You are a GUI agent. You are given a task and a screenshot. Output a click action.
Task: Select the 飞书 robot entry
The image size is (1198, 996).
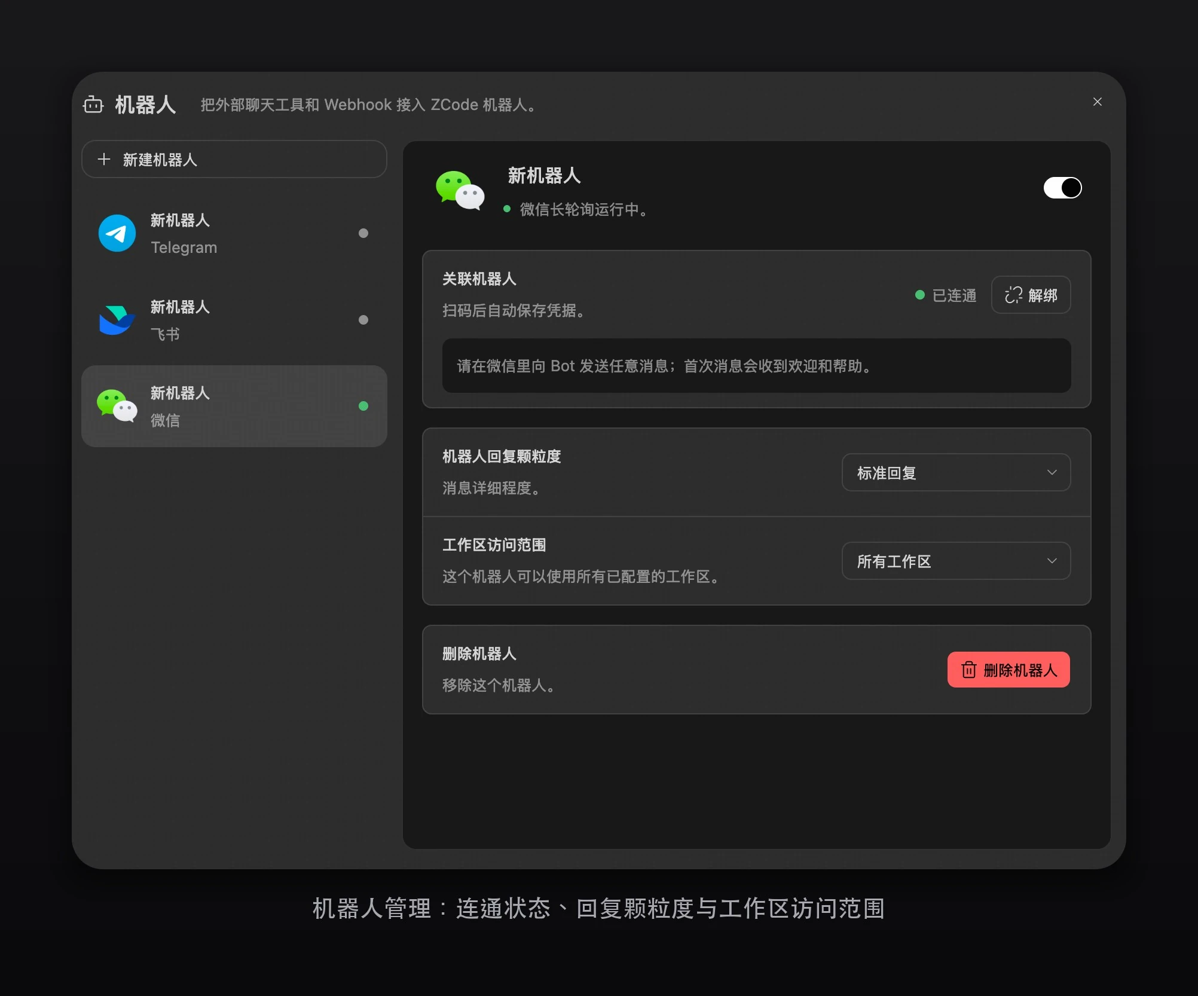coord(234,320)
